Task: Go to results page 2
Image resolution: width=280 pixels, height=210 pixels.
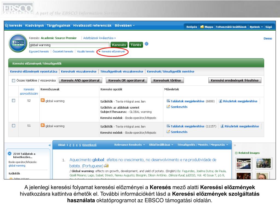Action: [x=70, y=145]
